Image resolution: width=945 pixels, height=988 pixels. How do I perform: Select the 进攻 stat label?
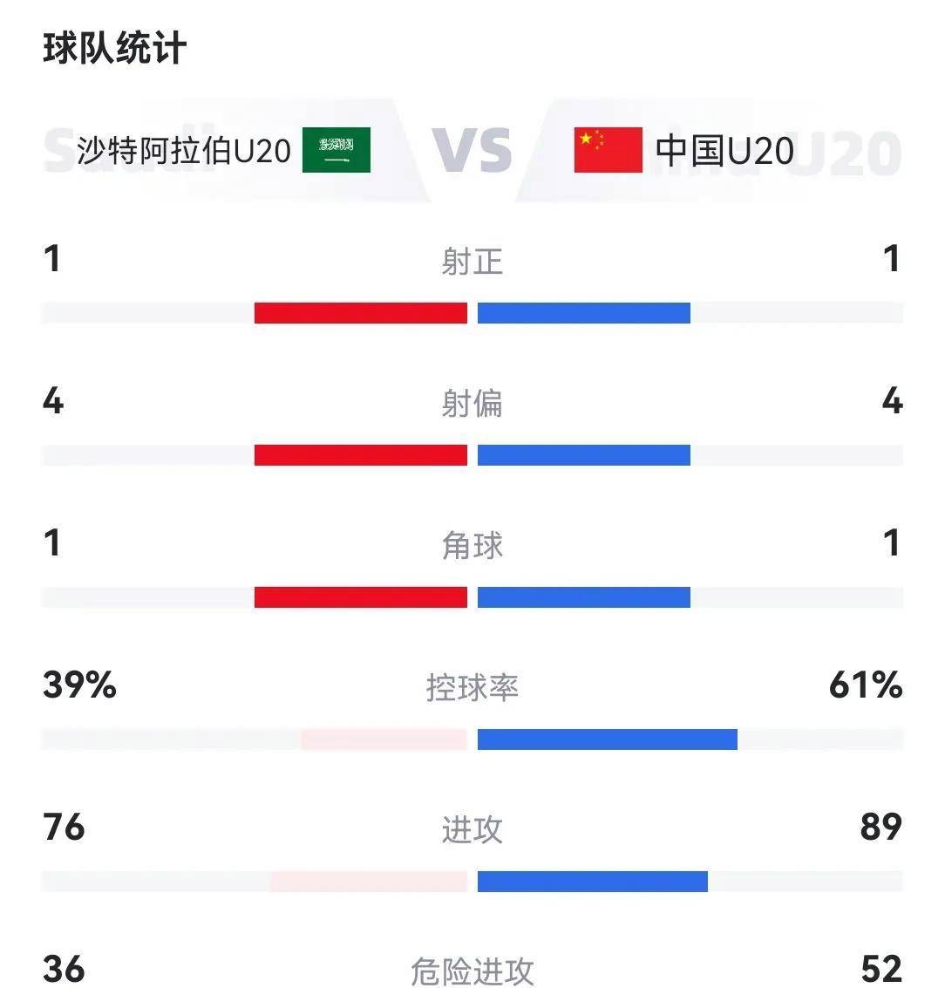pyautogui.click(x=472, y=829)
